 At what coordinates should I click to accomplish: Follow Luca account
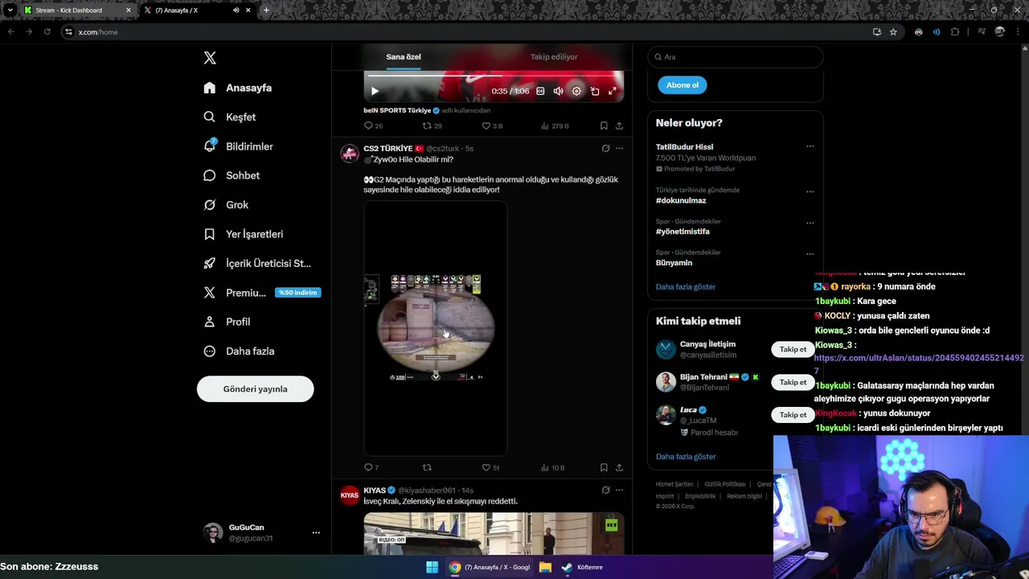(x=793, y=415)
